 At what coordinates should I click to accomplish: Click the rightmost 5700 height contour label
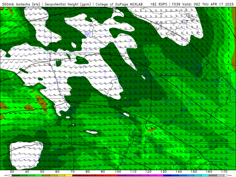pos(118,109)
